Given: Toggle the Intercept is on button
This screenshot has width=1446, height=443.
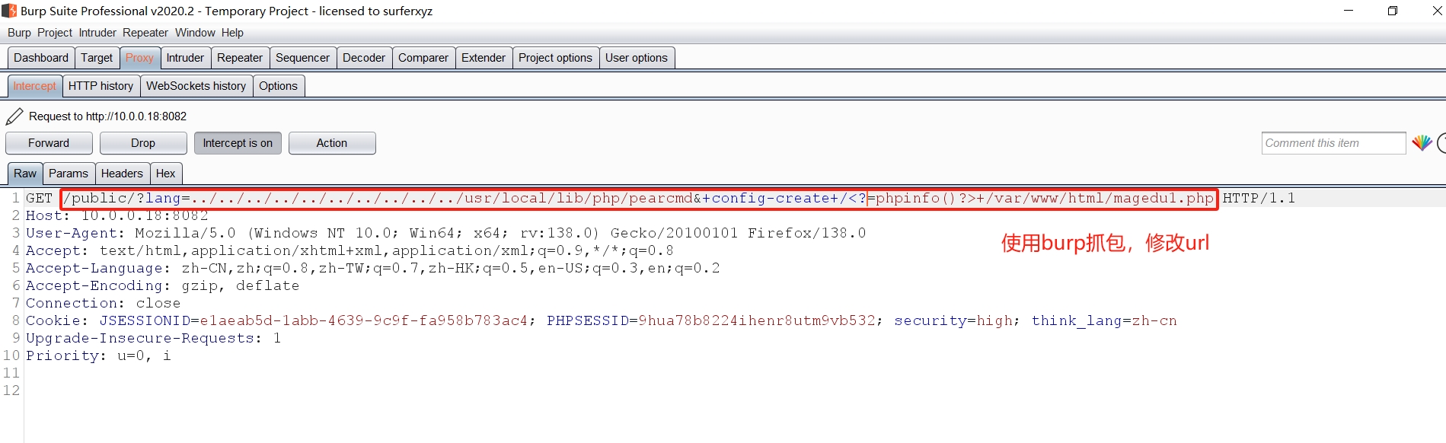Looking at the screenshot, I should click(238, 143).
